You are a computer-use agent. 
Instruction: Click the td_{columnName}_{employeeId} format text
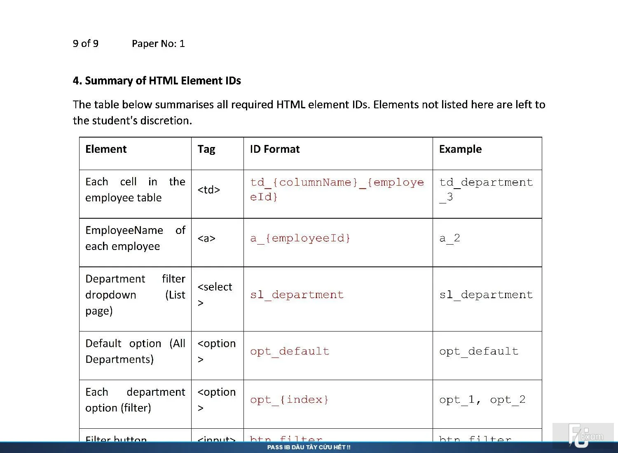pos(337,189)
